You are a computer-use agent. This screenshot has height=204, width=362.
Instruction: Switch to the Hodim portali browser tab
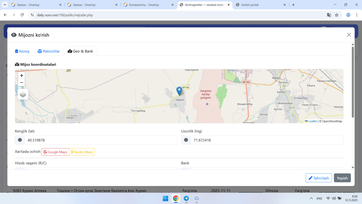(x=261, y=5)
